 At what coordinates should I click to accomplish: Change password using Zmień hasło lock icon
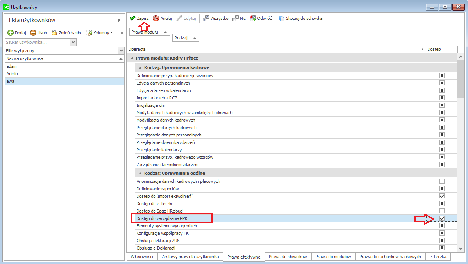(x=54, y=33)
